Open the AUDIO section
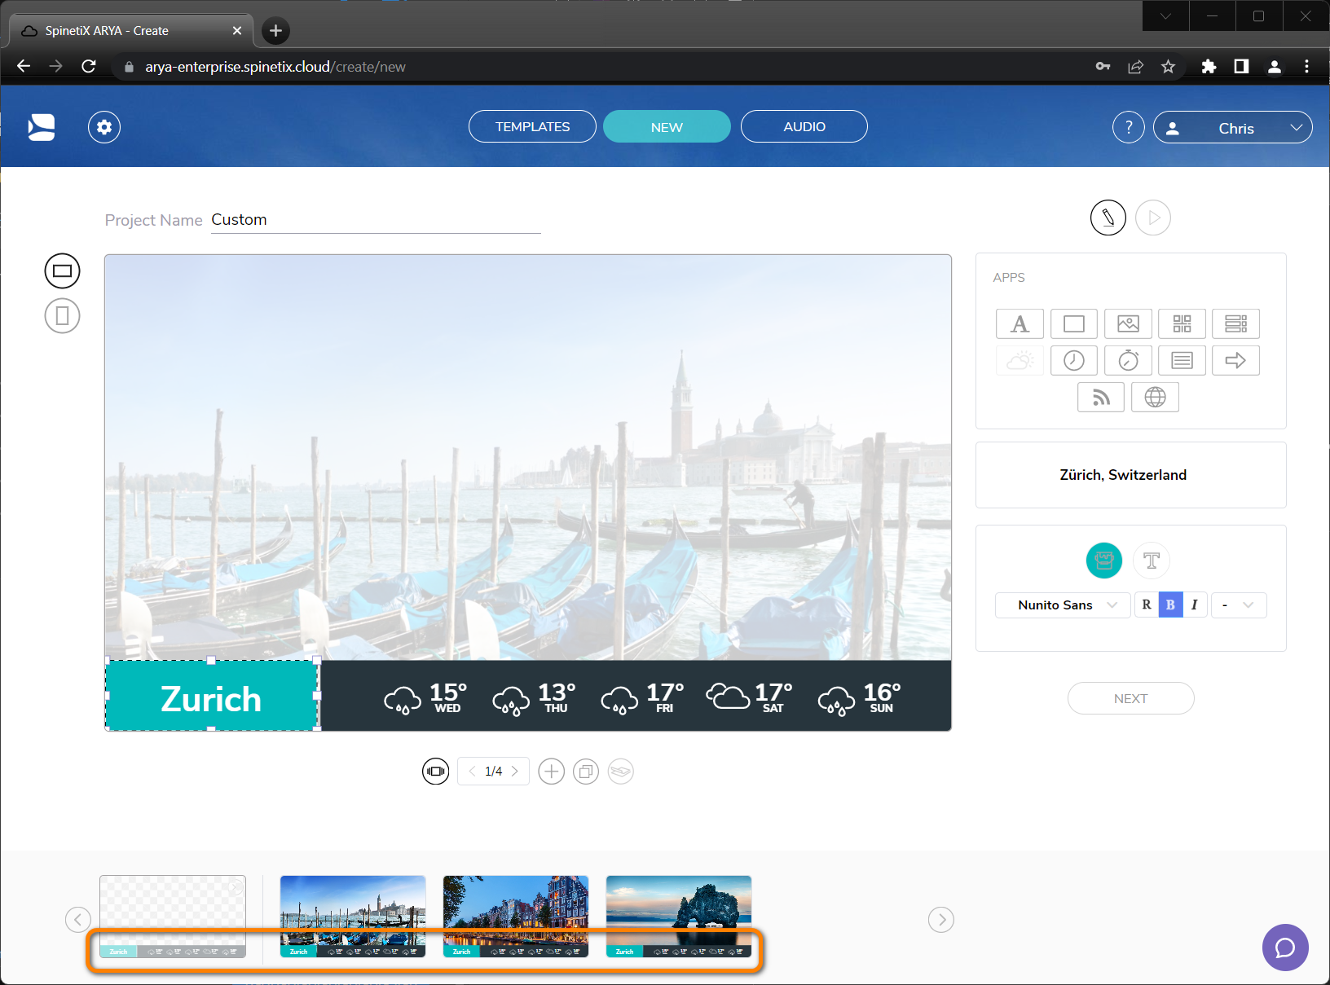The width and height of the screenshot is (1330, 985). (803, 126)
